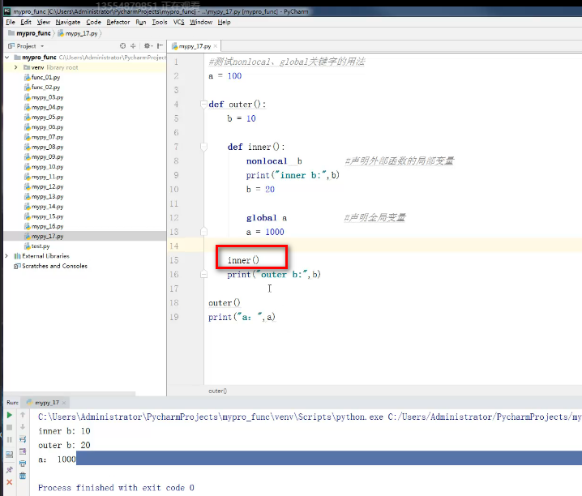Collapse the mypro_func root folder
Screen dimensions: 582x496
[7, 57]
